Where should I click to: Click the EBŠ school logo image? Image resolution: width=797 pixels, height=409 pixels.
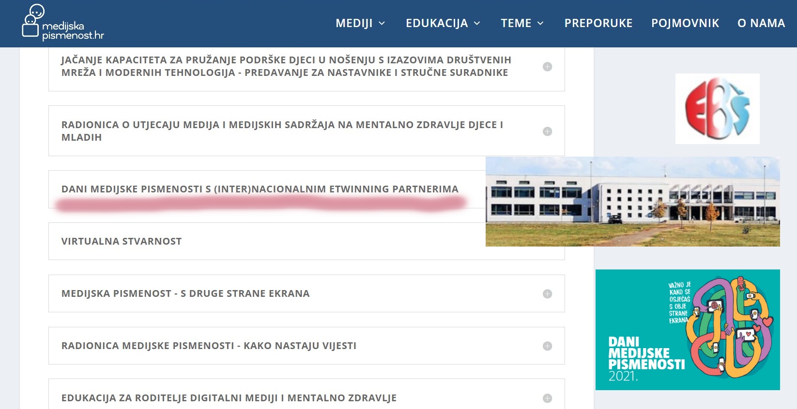[x=718, y=109]
